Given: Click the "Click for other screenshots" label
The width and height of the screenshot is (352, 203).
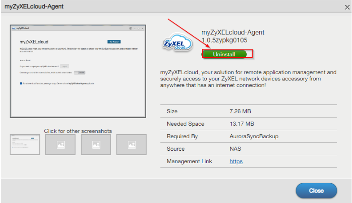Looking at the screenshot, I should [x=78, y=131].
